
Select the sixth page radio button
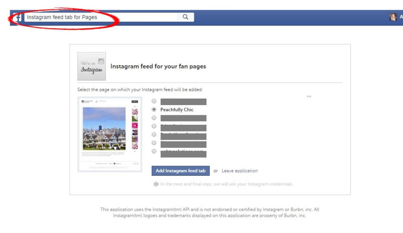click(154, 143)
